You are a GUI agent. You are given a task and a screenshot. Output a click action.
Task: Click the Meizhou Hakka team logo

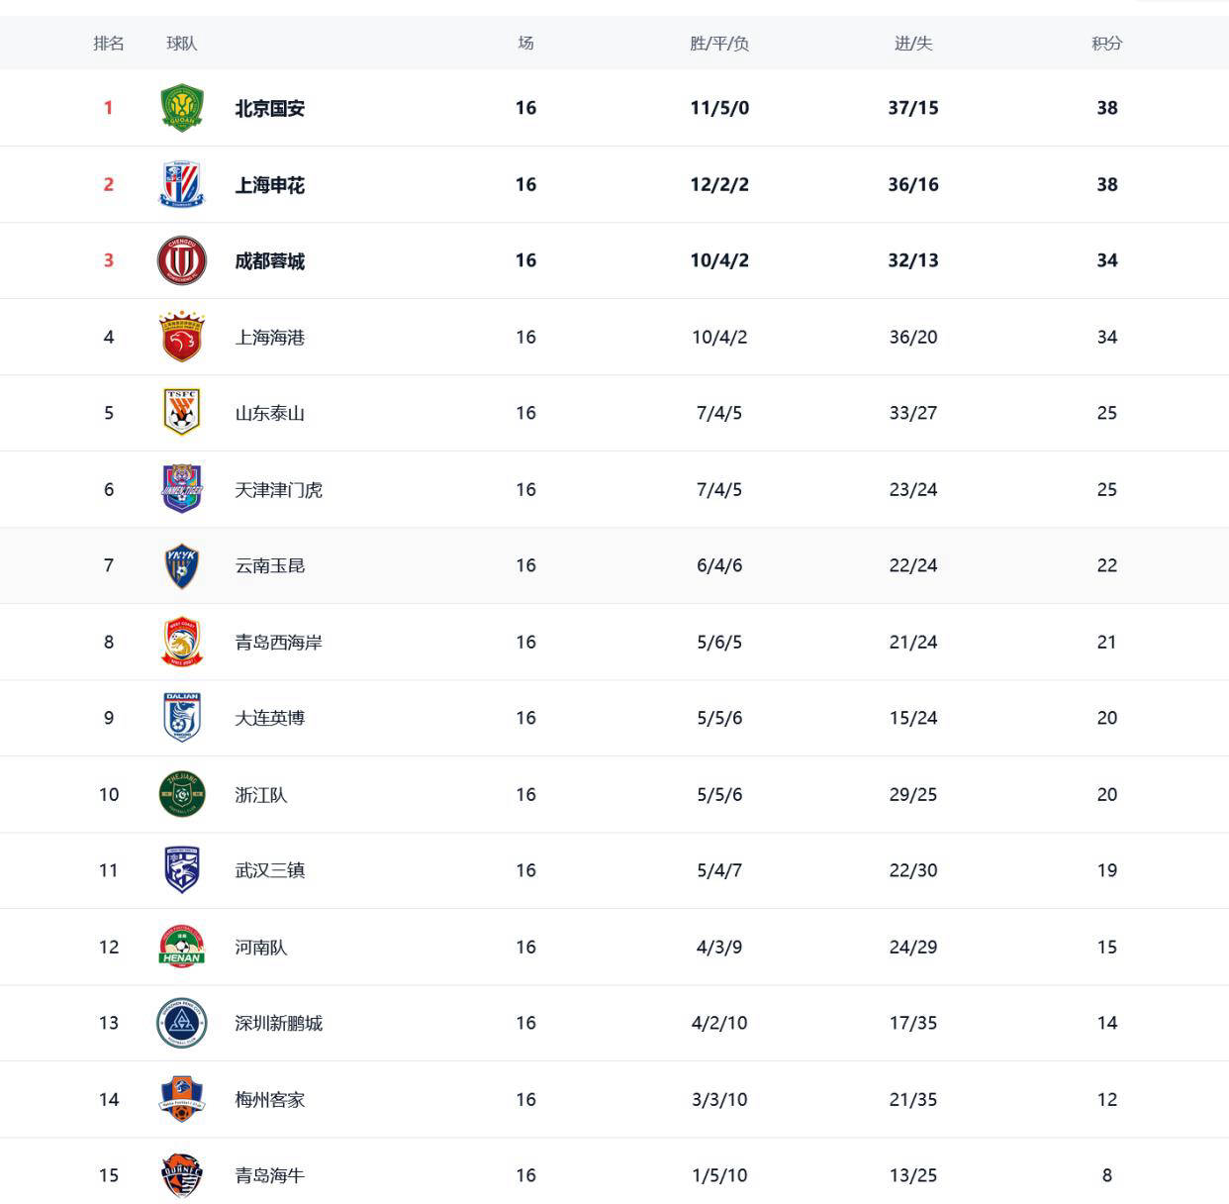pos(182,1099)
